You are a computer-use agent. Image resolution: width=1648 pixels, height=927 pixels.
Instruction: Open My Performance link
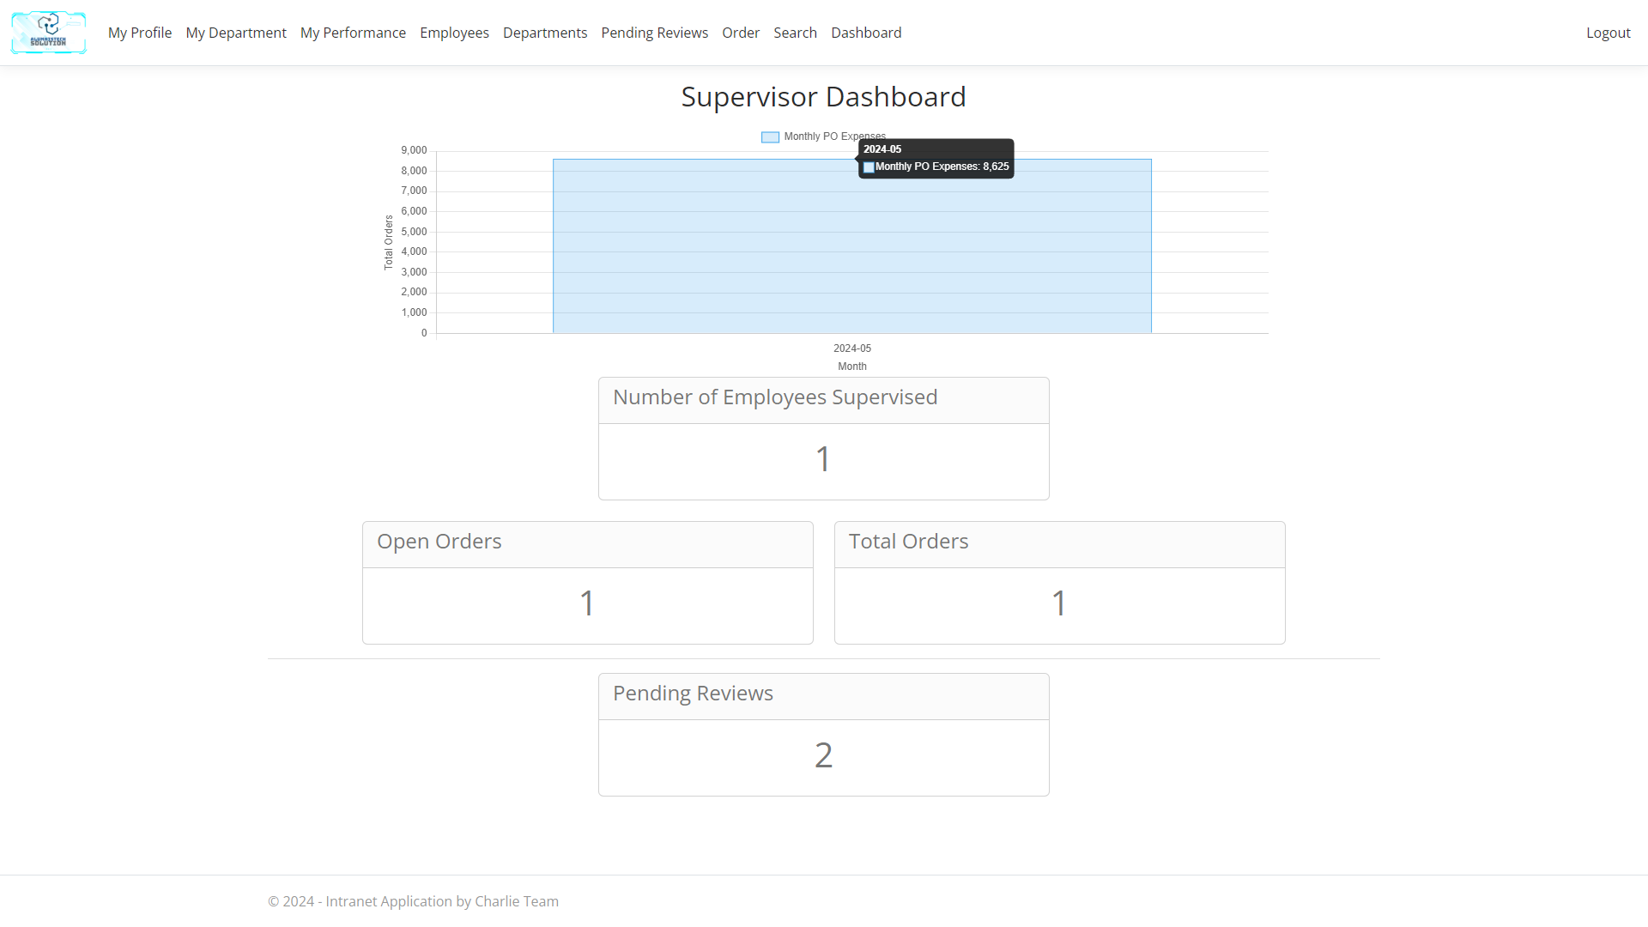[353, 33]
